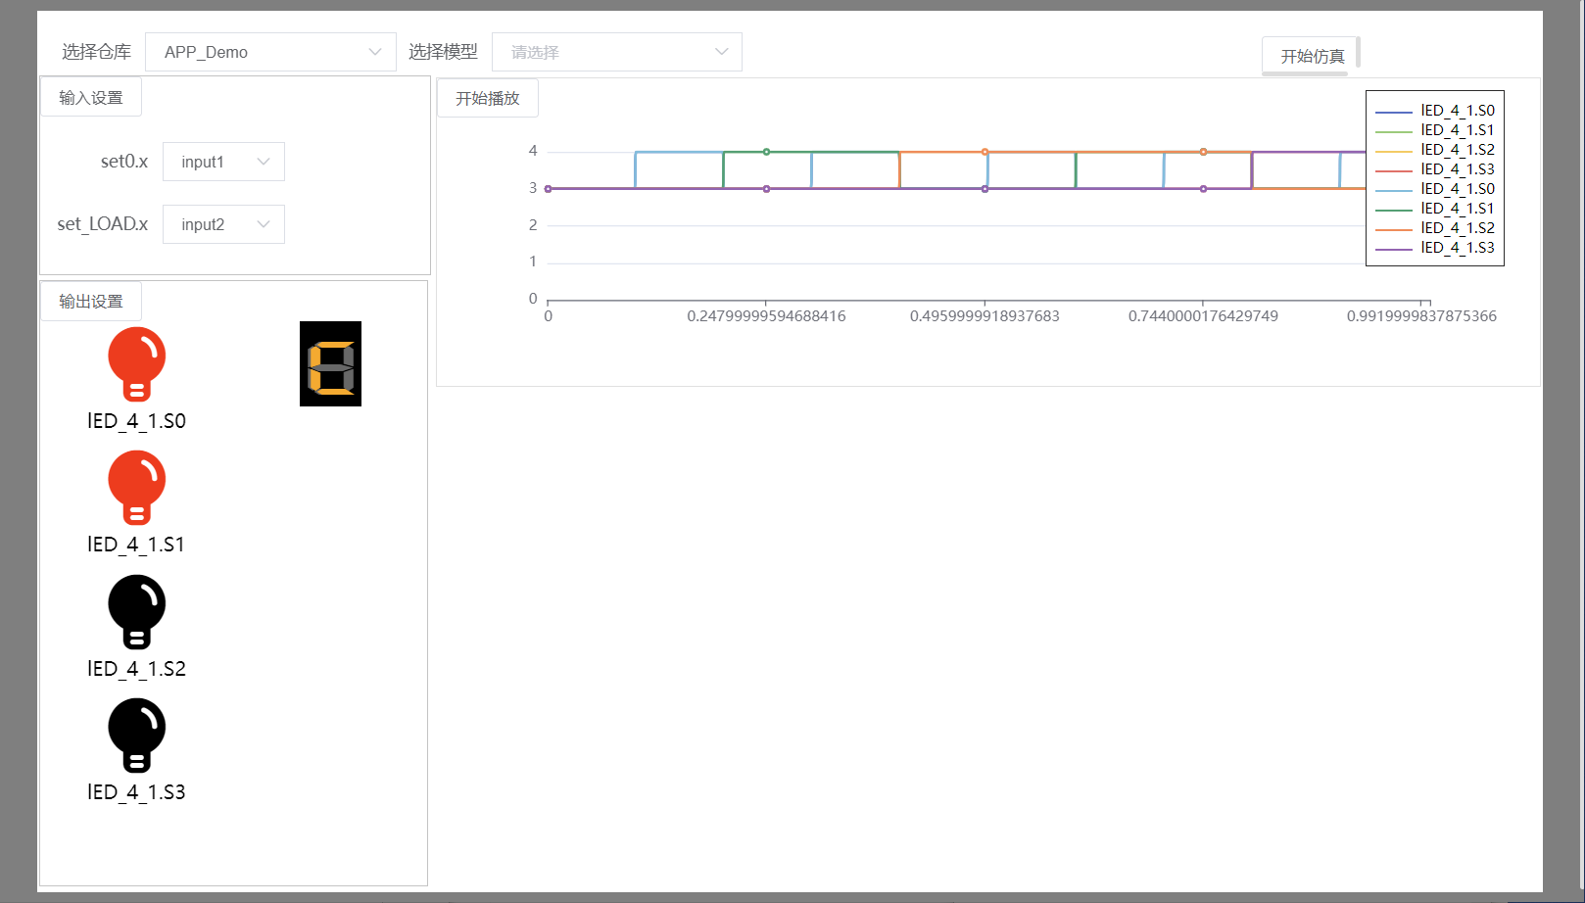
Task: Toggle legend entry LED_4_1.S1 with dark green line
Action: point(1435,209)
